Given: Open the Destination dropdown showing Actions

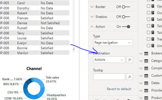Looking at the screenshot, I should (x=109, y=60).
